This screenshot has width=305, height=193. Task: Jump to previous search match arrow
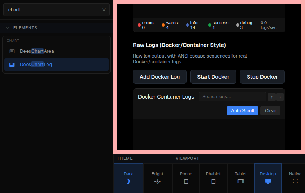[x=272, y=97]
